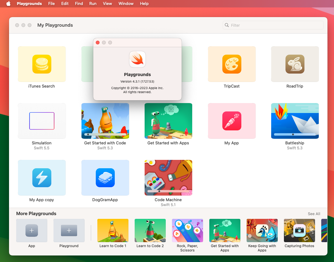334x262 pixels.
Task: Click the Swift icon in About dialog
Action: pos(137,59)
